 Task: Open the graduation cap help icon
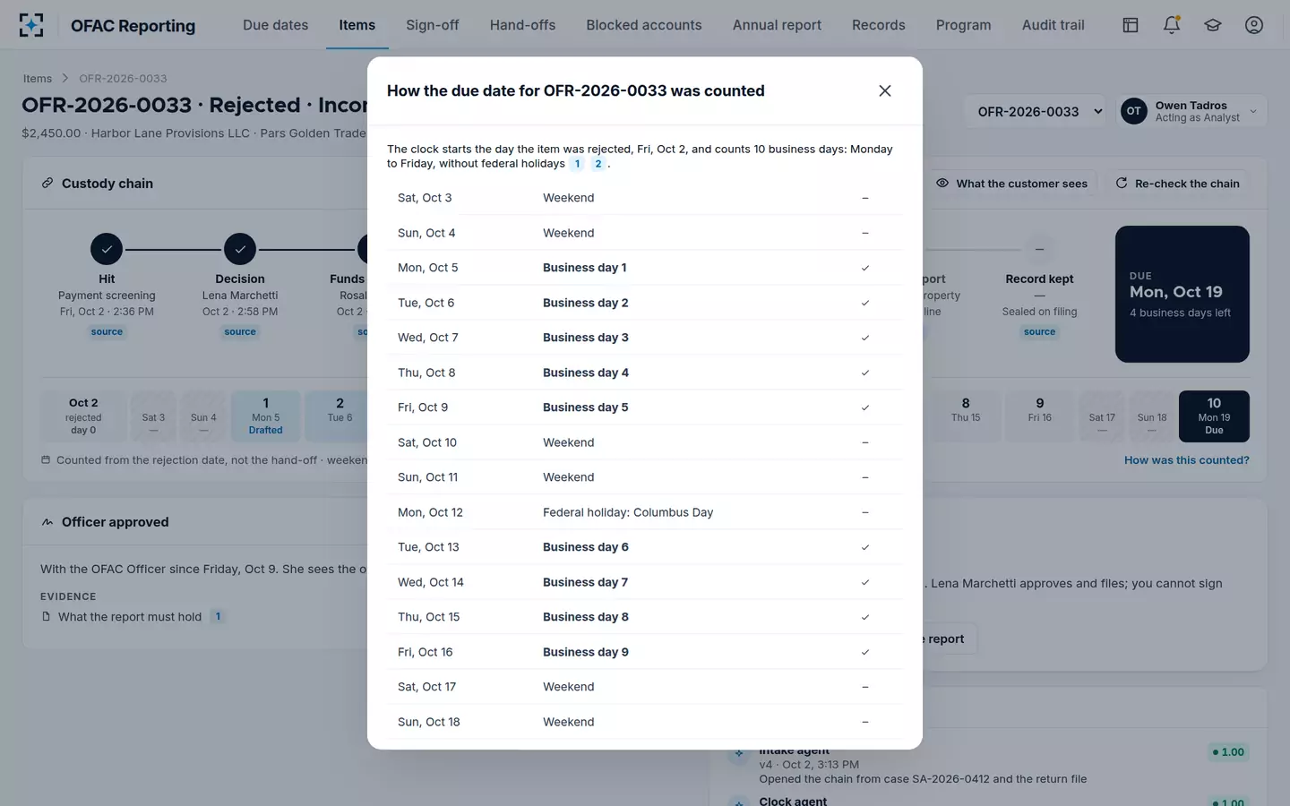1213,25
